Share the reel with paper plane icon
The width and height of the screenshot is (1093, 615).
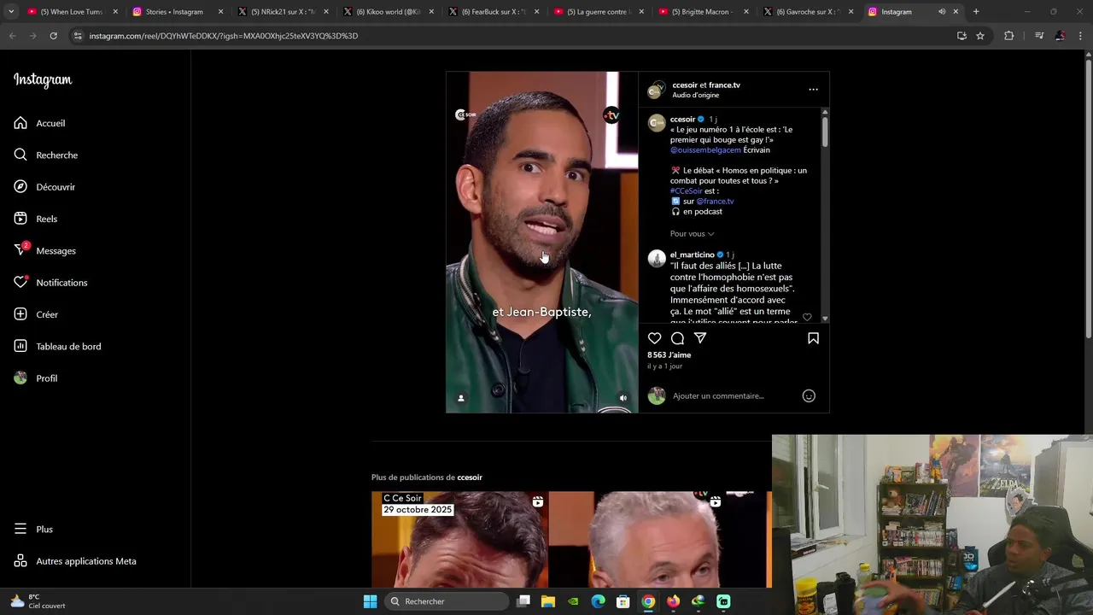[700, 338]
